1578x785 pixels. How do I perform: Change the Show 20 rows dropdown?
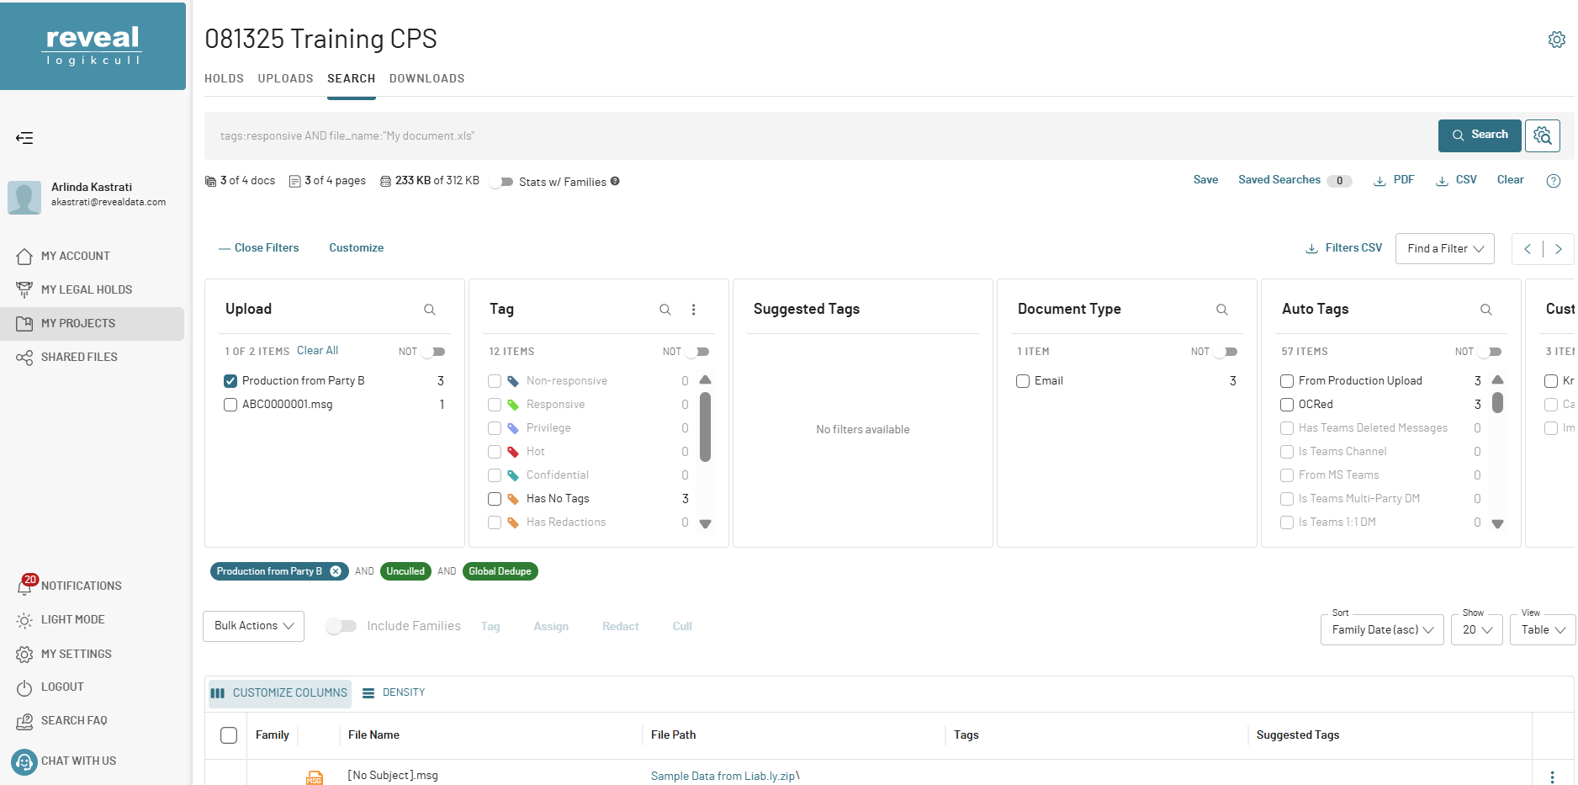[1476, 630]
